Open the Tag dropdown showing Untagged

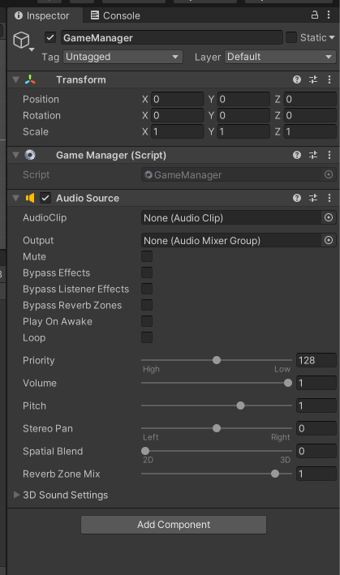[123, 57]
